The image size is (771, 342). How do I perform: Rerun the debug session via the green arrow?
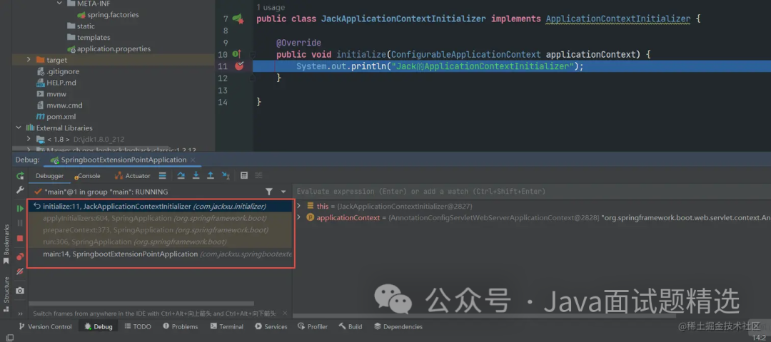20,176
